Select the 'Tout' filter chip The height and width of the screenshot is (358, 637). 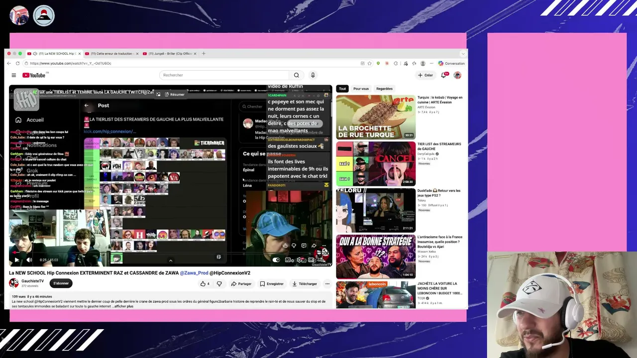(x=342, y=89)
